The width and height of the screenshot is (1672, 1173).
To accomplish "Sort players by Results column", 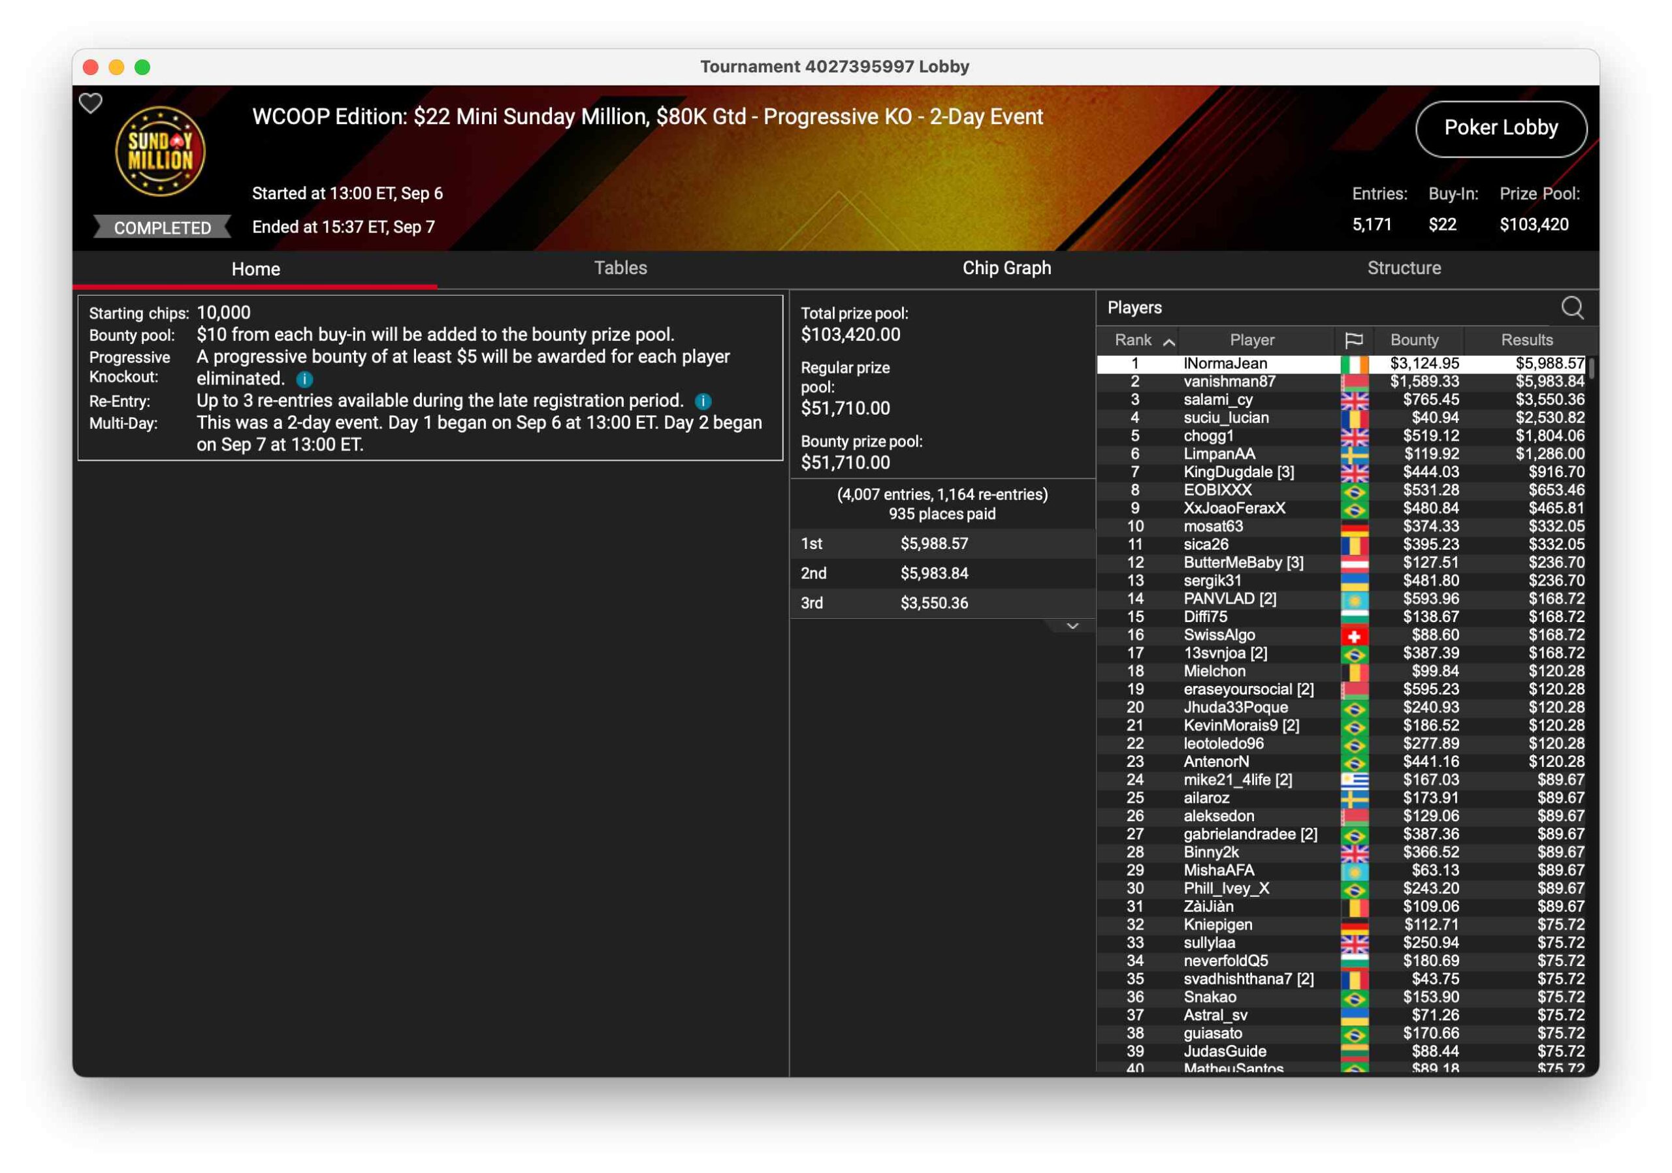I will (x=1526, y=340).
